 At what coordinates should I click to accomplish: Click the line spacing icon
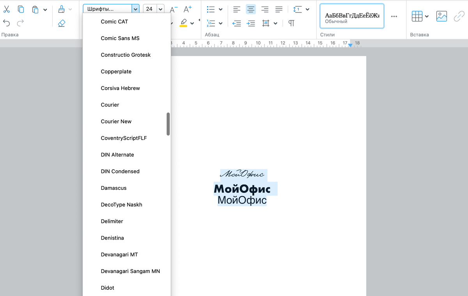[297, 9]
